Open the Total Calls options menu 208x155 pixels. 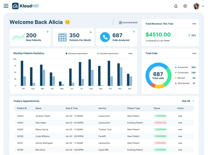pos(194,54)
